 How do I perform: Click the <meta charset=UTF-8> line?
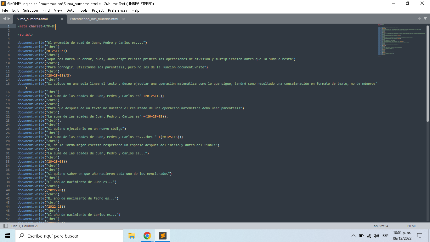37,26
